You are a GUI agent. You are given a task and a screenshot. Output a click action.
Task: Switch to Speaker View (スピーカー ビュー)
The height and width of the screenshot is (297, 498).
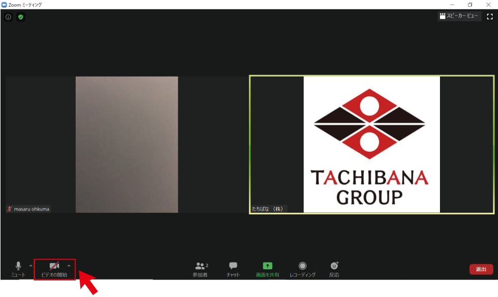(x=459, y=16)
